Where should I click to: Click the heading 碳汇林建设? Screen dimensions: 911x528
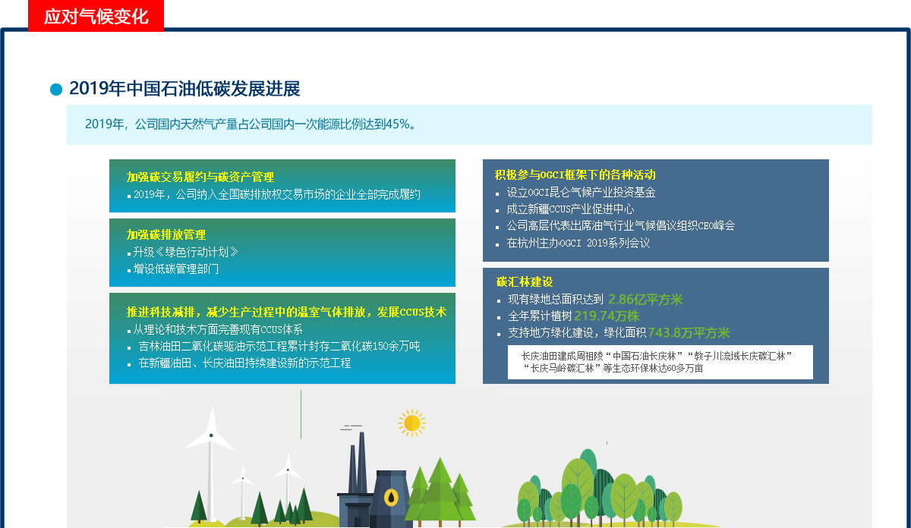524,282
